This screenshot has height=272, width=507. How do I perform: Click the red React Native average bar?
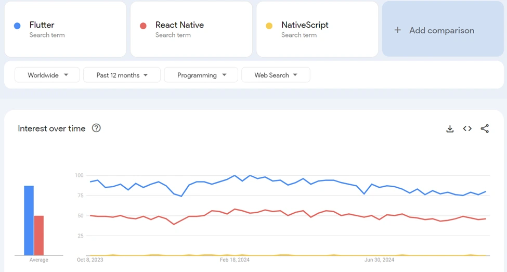[39, 235]
